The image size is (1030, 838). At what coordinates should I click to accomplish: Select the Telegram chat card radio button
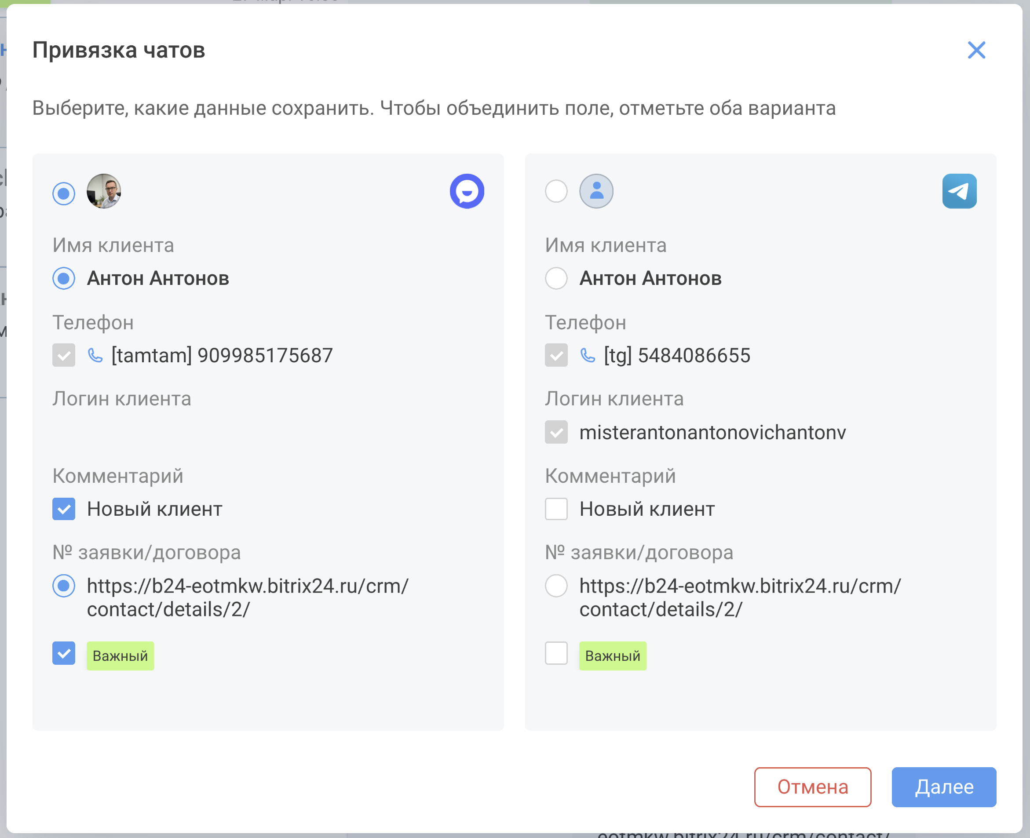click(x=556, y=191)
